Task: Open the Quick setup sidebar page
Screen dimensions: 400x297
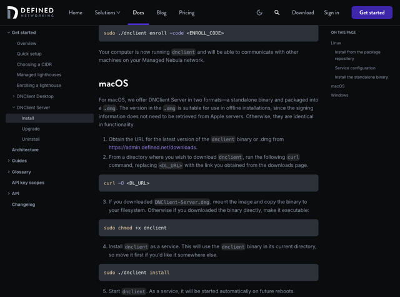Action: point(29,54)
